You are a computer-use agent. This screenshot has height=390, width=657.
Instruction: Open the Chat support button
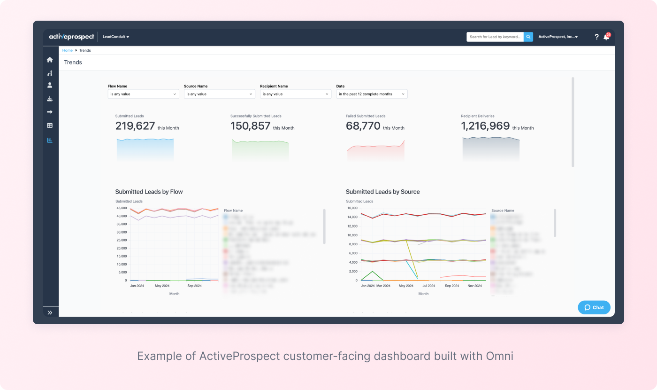pyautogui.click(x=594, y=307)
